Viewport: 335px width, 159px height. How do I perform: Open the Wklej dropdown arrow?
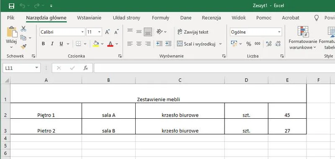click(x=11, y=47)
